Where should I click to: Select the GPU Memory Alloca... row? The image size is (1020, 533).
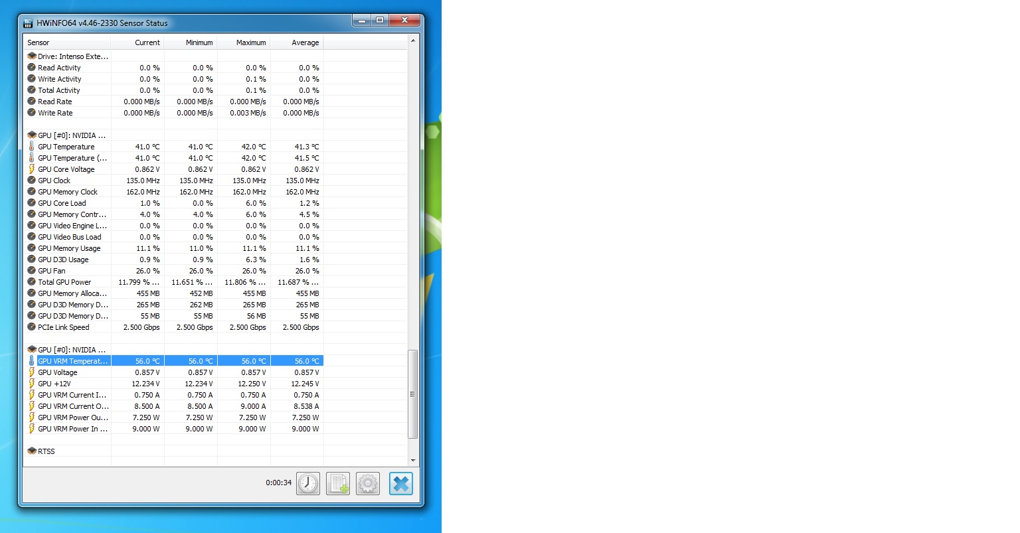pyautogui.click(x=173, y=293)
